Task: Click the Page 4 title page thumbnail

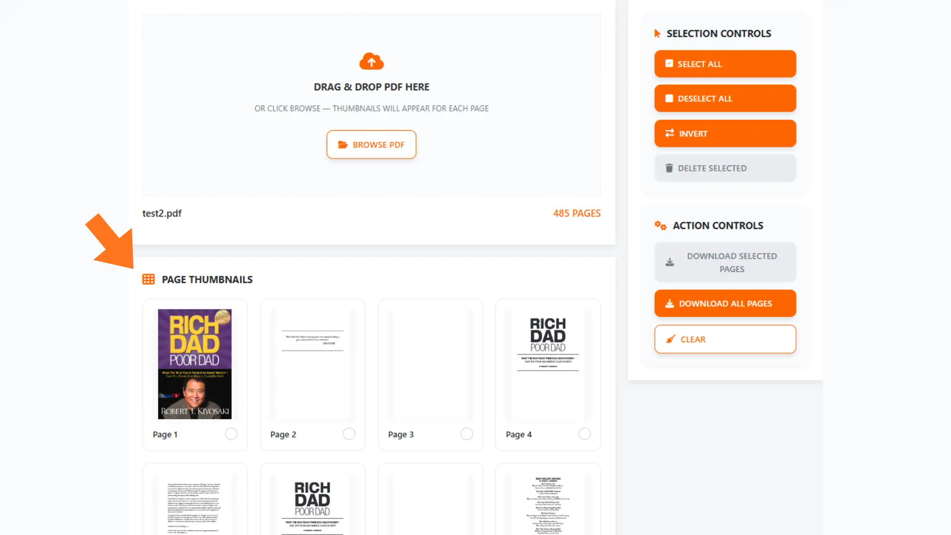Action: (548, 364)
